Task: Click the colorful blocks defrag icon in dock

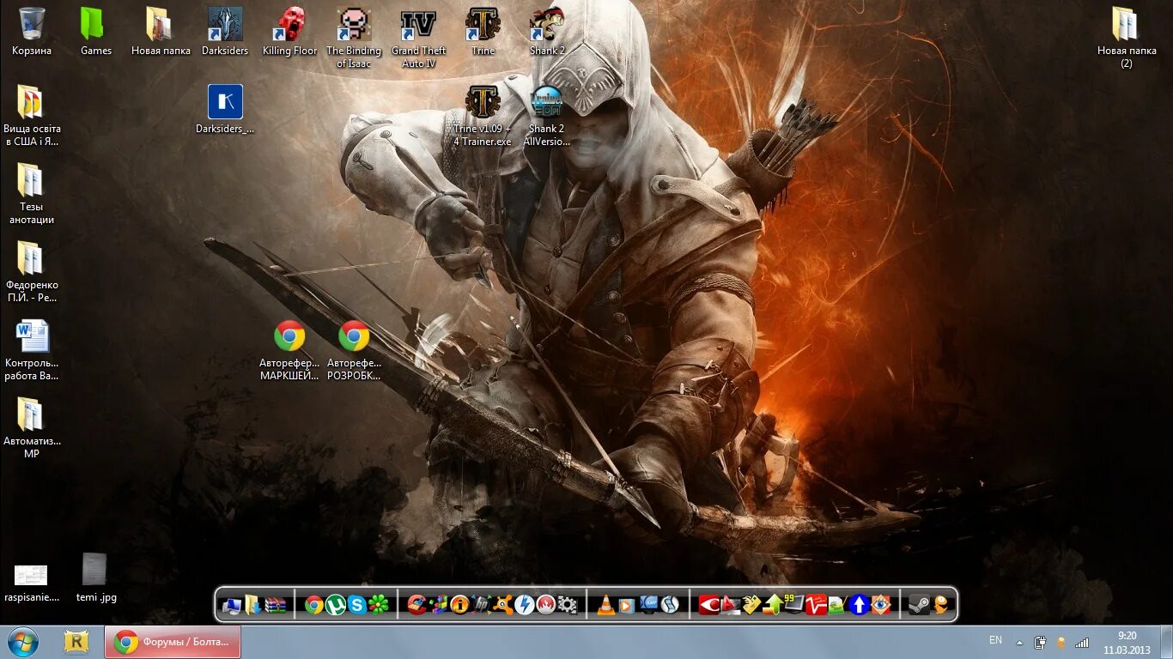Action: coord(439,605)
